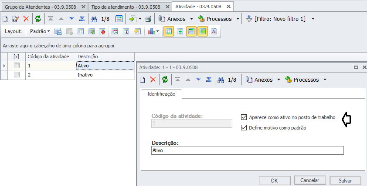Expand the Anexos dropdown in detail window

click(x=279, y=80)
